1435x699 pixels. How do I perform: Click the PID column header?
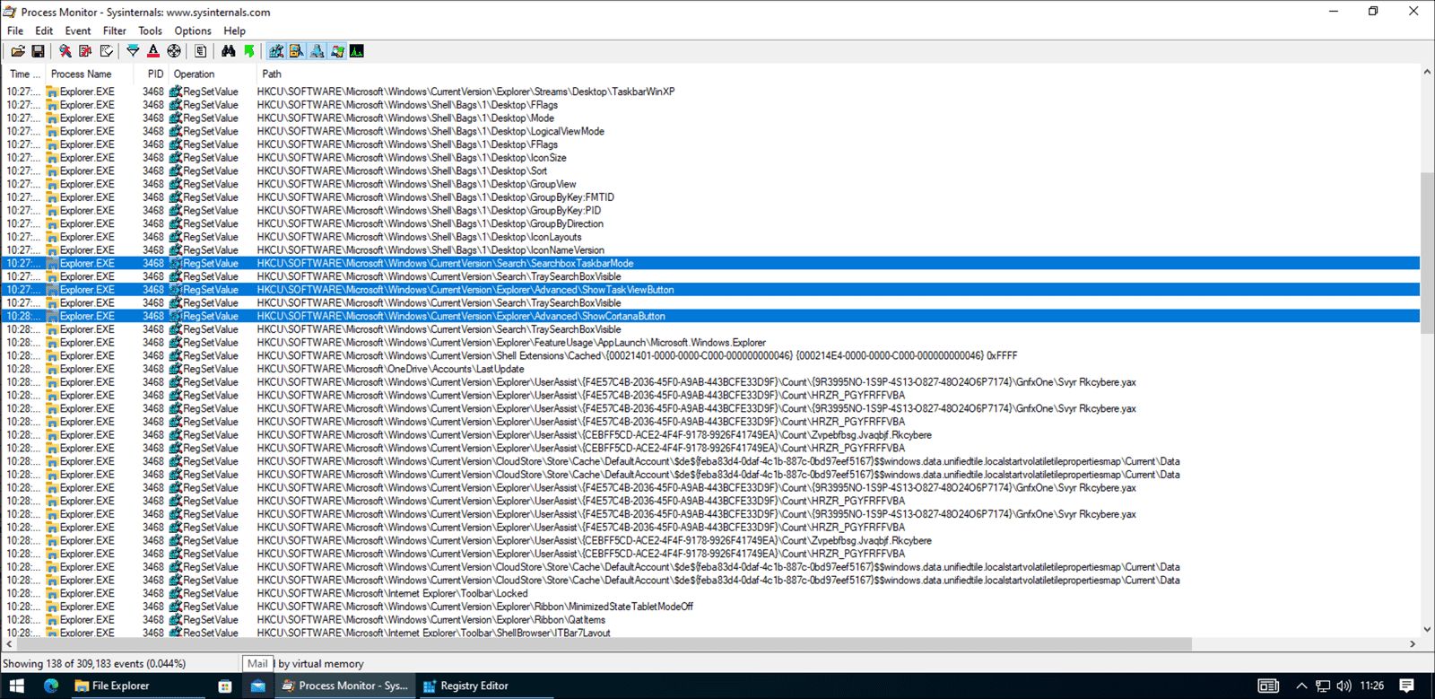click(152, 74)
